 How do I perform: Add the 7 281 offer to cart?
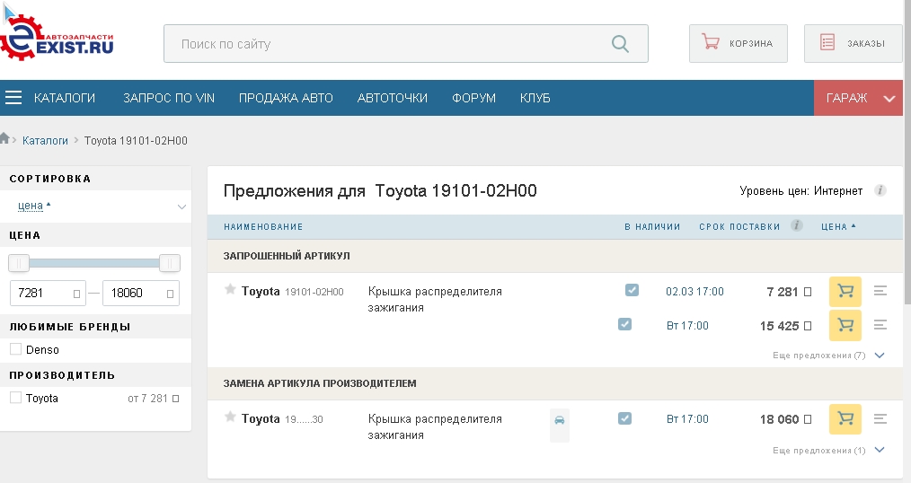coord(845,292)
